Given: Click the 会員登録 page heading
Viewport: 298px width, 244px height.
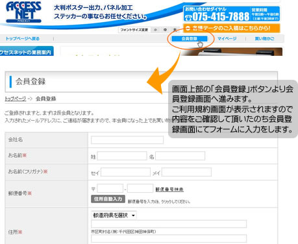Looking at the screenshot, I should click(31, 82).
